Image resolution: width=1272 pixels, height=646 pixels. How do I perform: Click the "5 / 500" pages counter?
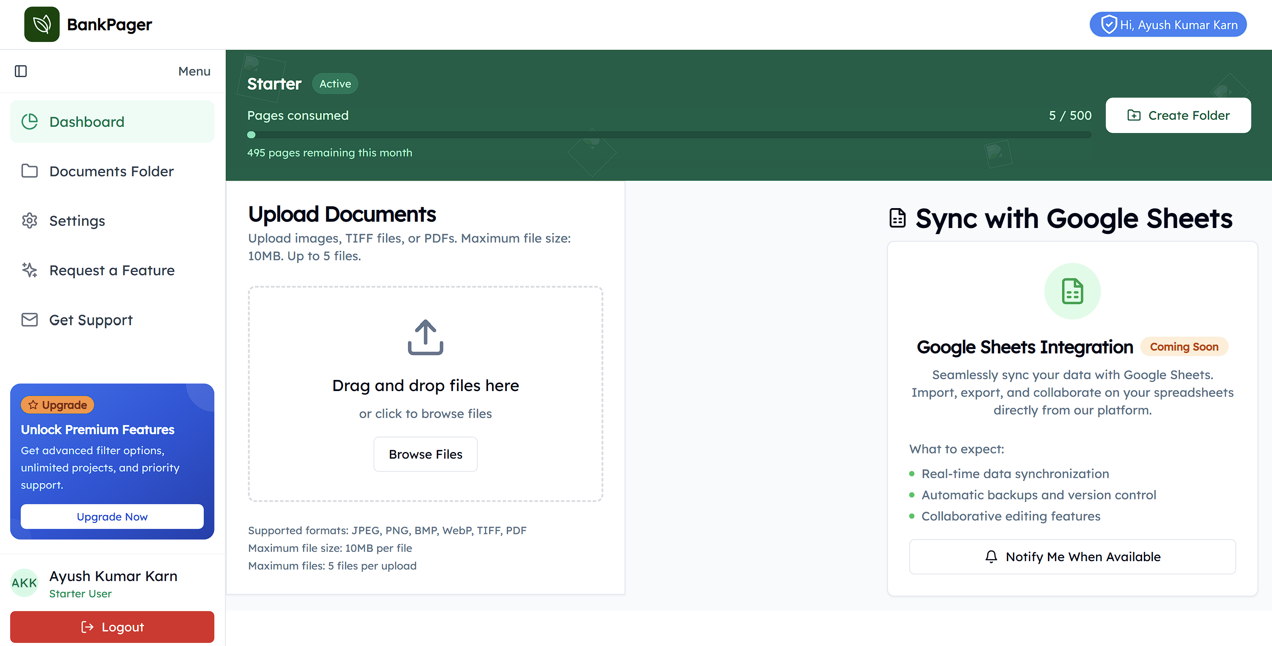1070,115
